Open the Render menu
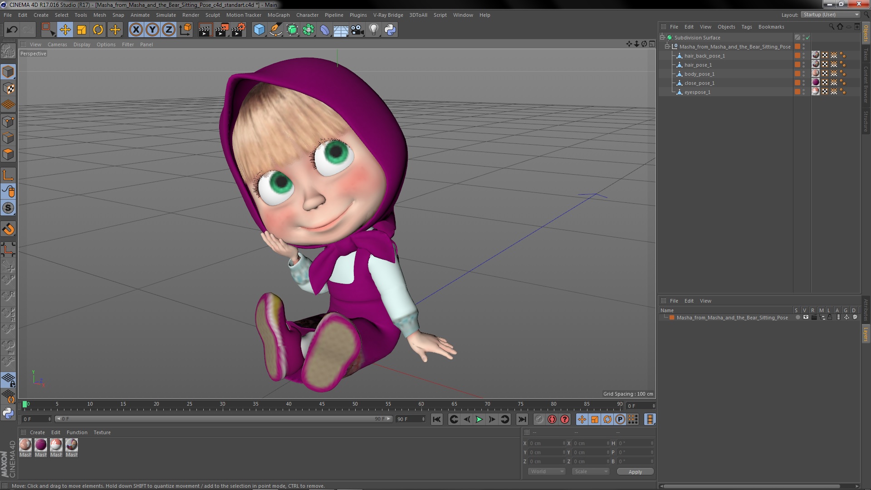This screenshot has width=871, height=490. tap(191, 15)
